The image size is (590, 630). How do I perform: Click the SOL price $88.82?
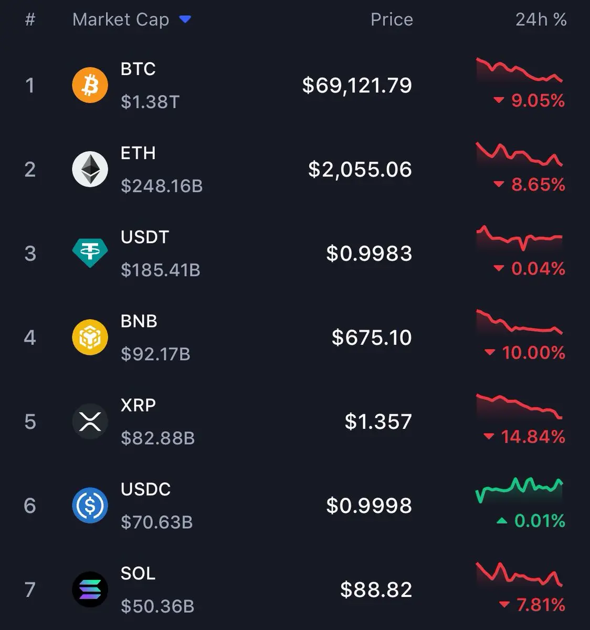pos(376,590)
